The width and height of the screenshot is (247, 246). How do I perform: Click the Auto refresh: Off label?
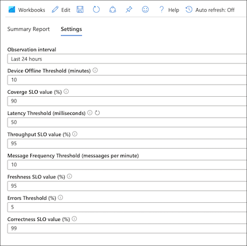pos(215,10)
